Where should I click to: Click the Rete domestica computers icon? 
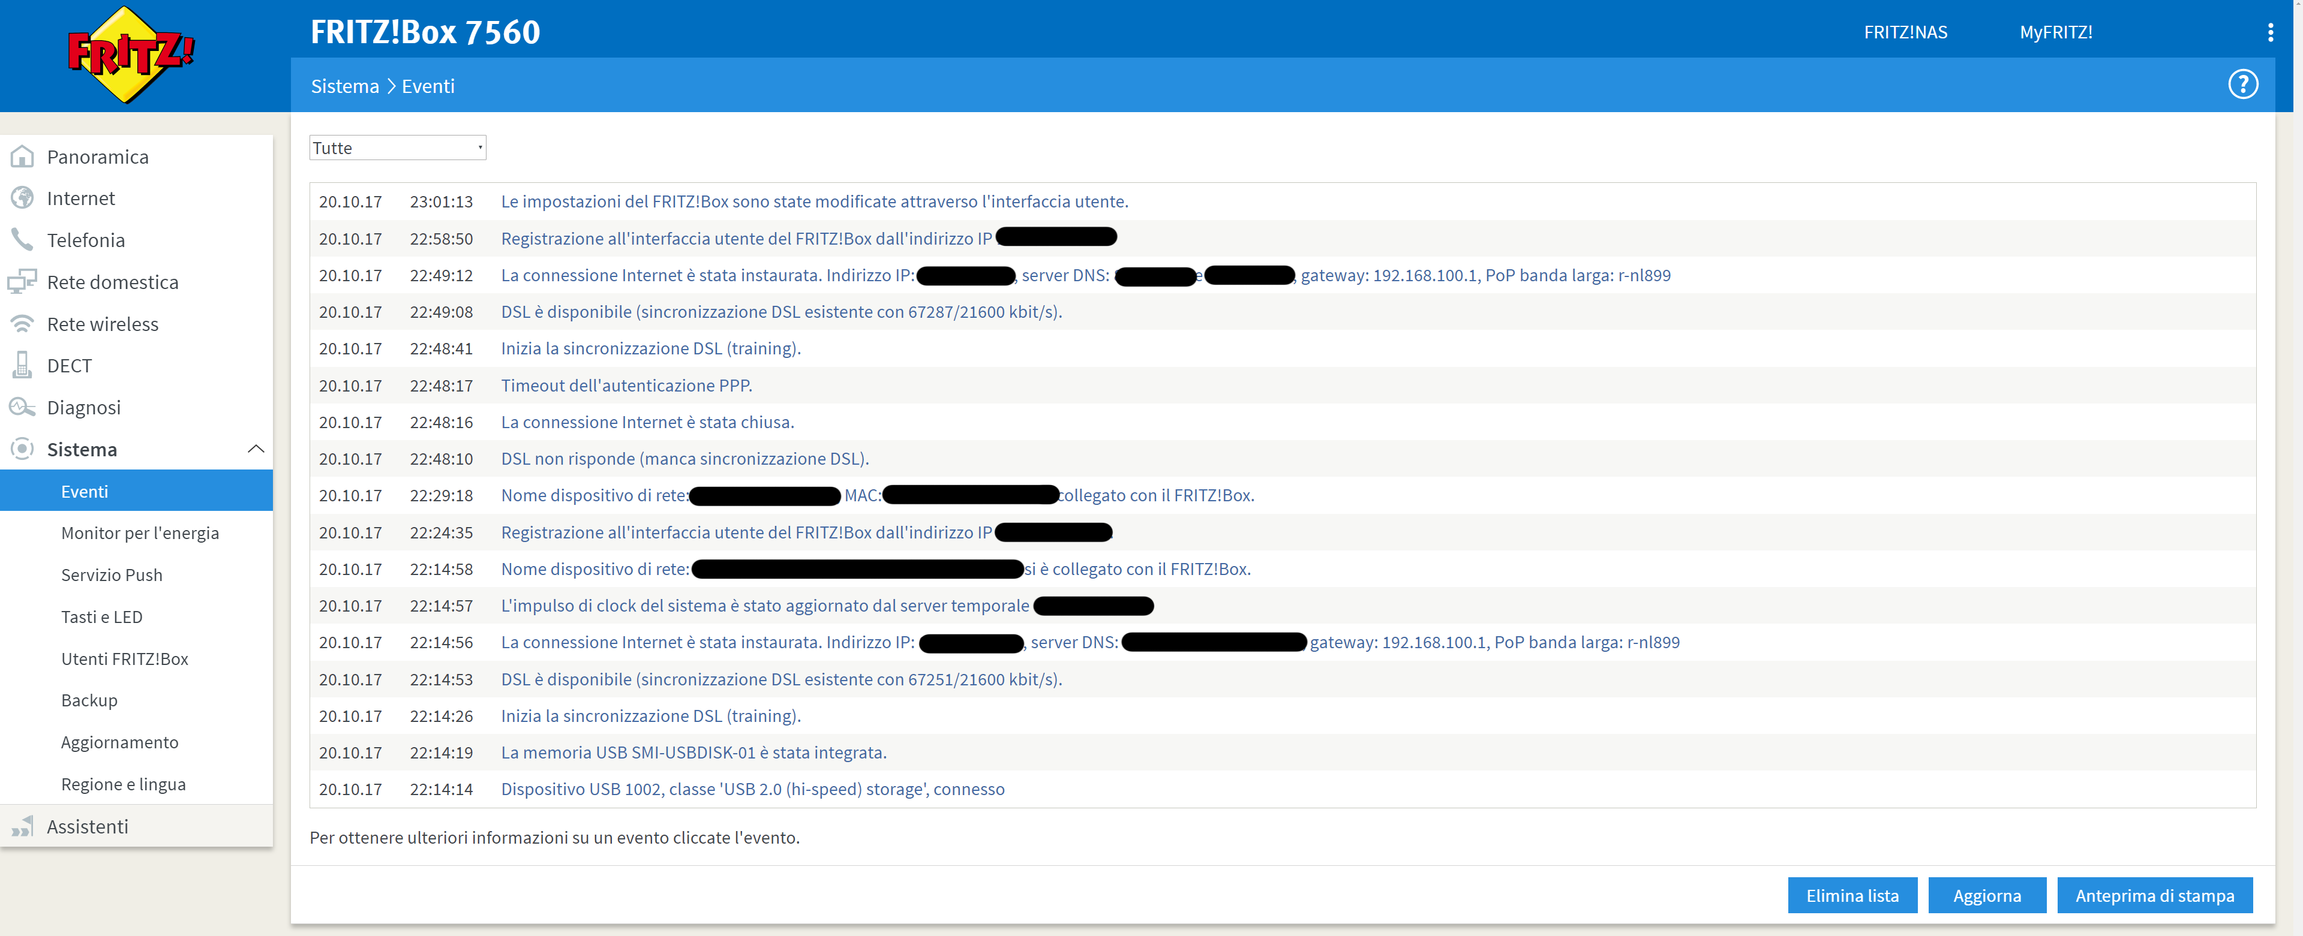pyautogui.click(x=22, y=282)
